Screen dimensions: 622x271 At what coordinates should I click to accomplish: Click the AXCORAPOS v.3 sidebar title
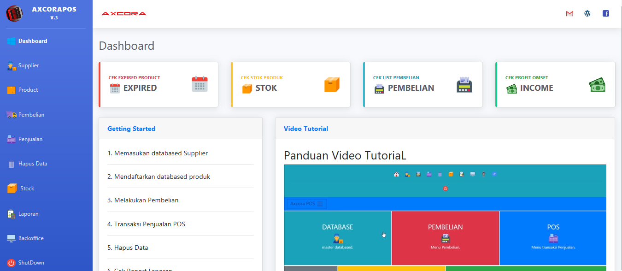[54, 13]
